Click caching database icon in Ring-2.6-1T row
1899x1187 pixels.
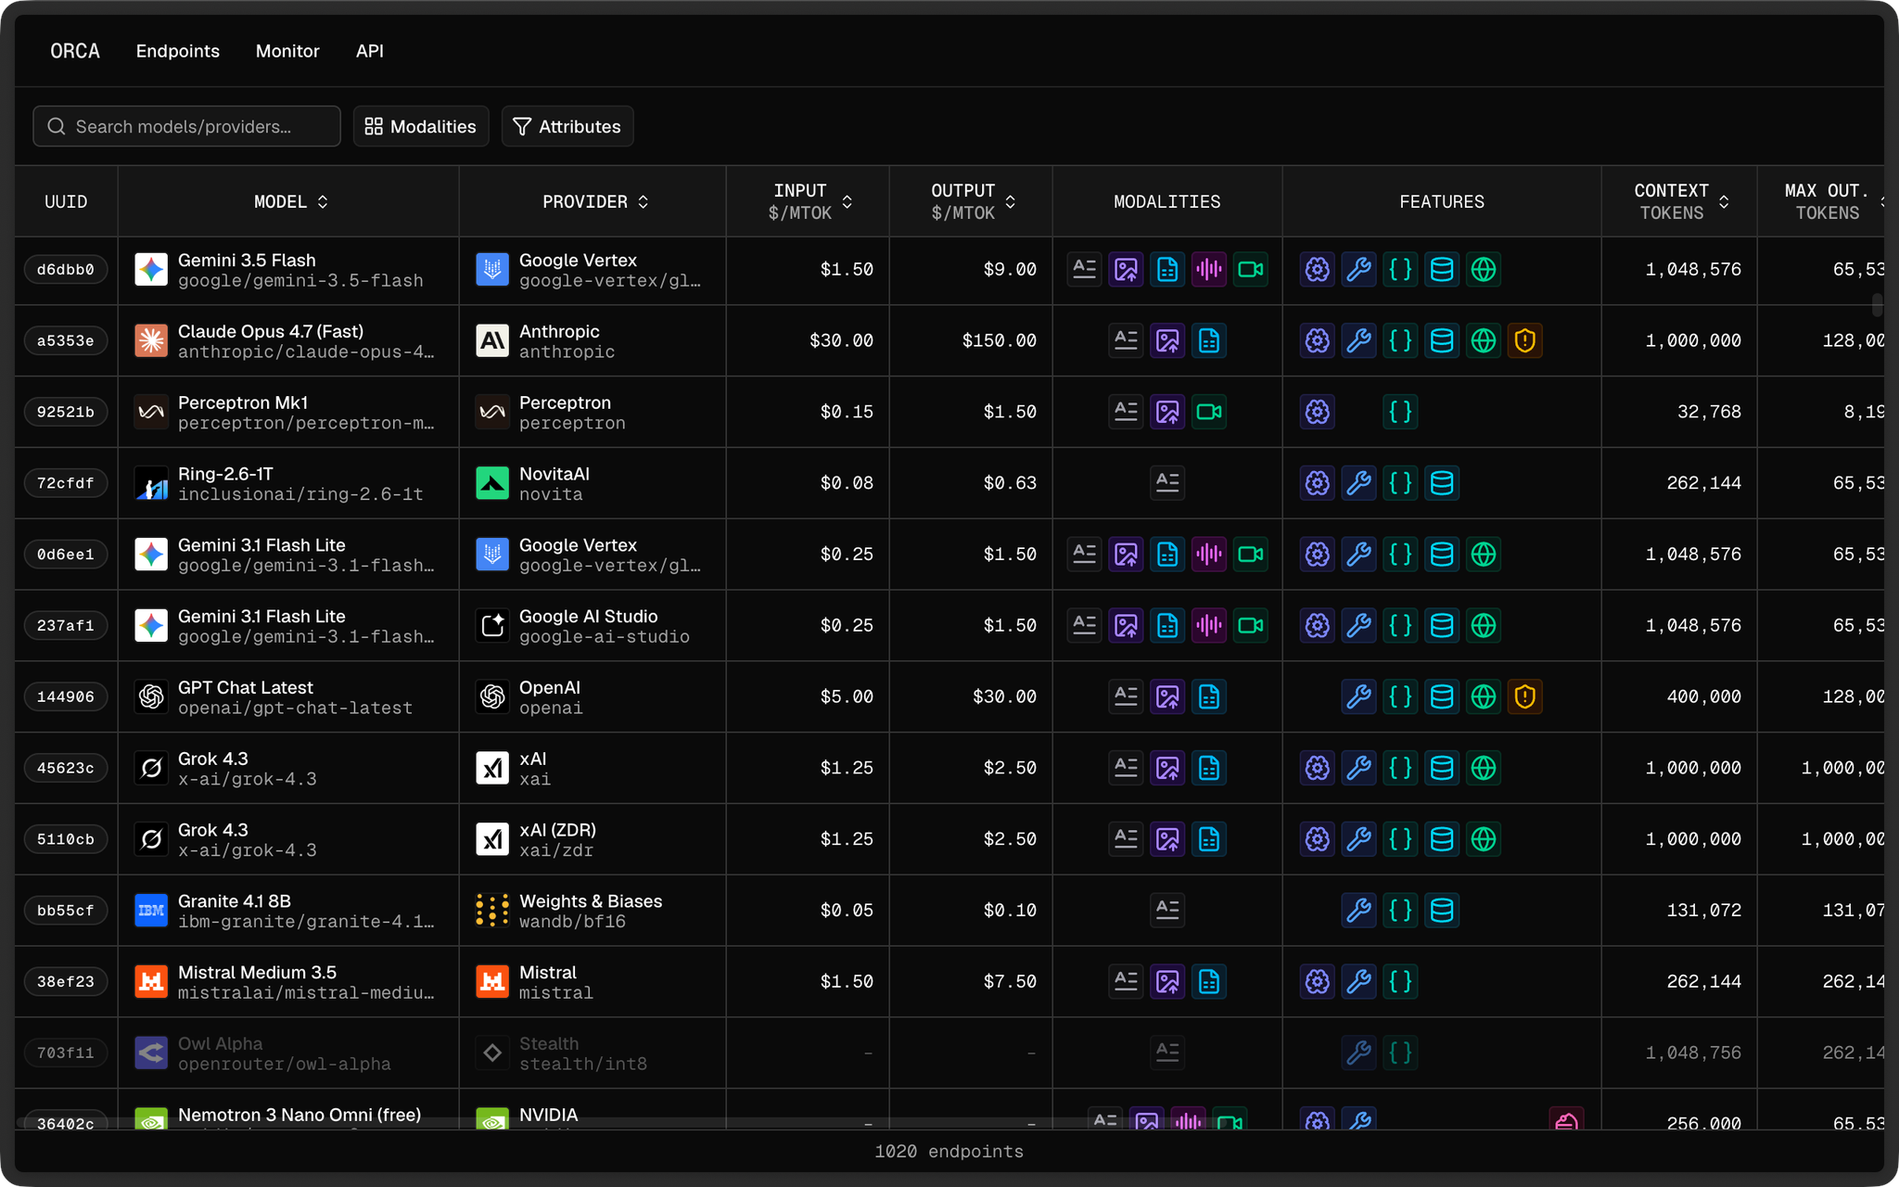tap(1442, 483)
